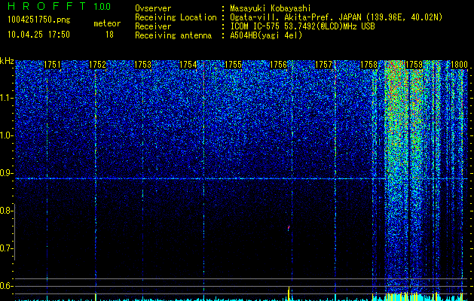Click the kHz axis unit label
Viewport: 474px width, 301px height.
(7, 61)
